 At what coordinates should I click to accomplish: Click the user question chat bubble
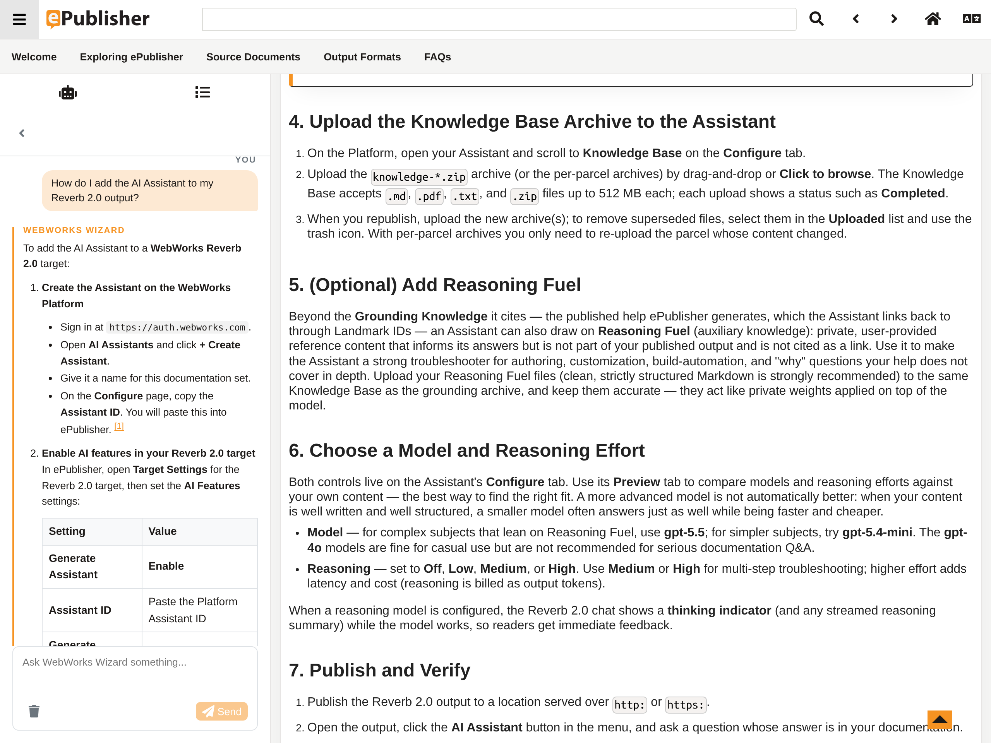tap(150, 190)
